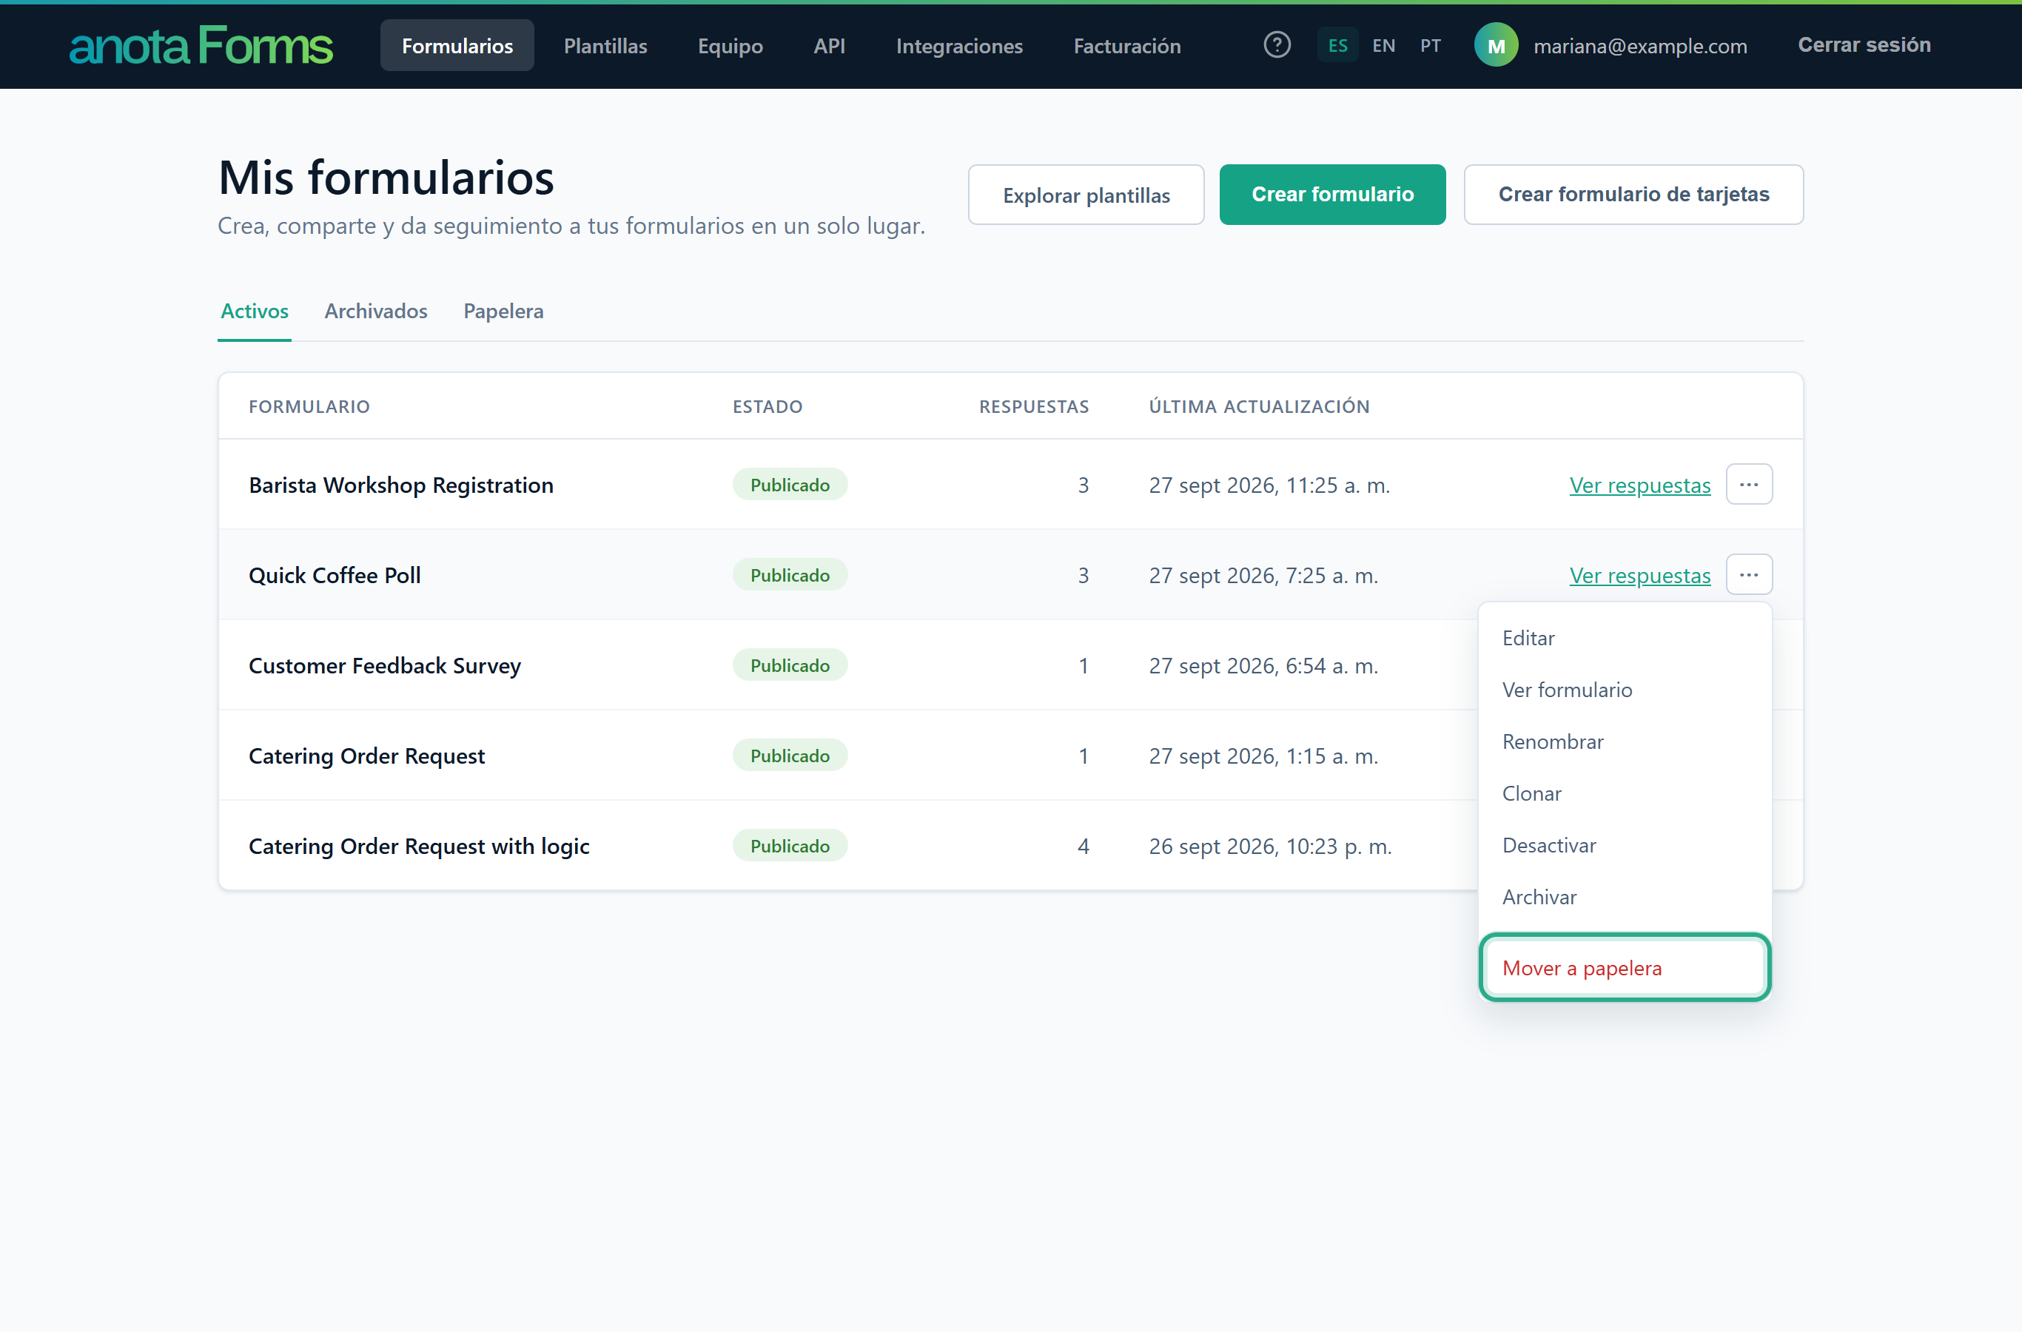Open the Customer Feedback Survey form
The image size is (2022, 1332).
click(385, 666)
